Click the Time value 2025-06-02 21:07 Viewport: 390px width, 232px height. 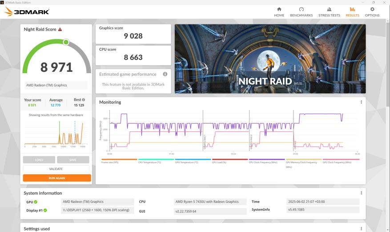(x=323, y=202)
